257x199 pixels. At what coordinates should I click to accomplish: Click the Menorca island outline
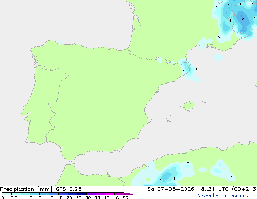202,100
